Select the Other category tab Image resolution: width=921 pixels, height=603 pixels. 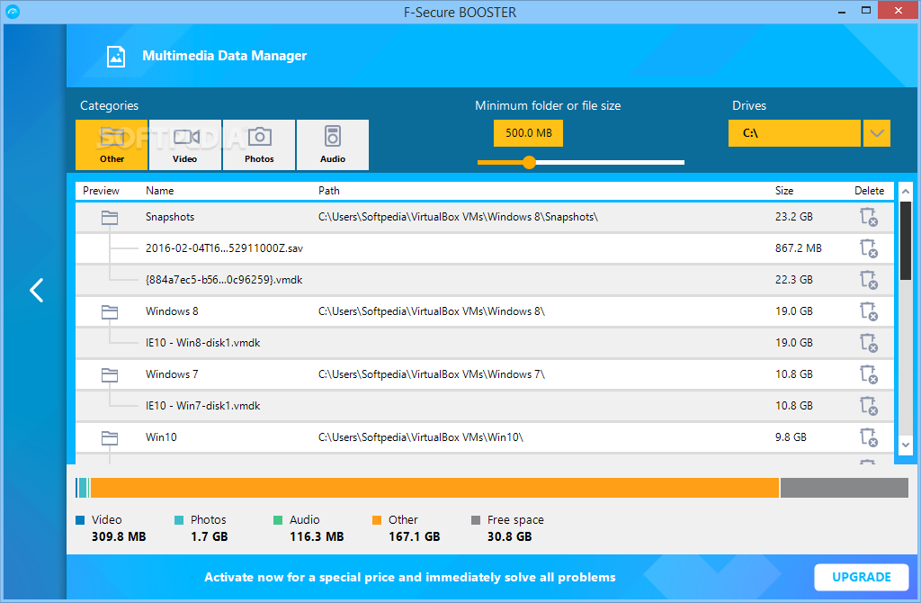point(112,145)
